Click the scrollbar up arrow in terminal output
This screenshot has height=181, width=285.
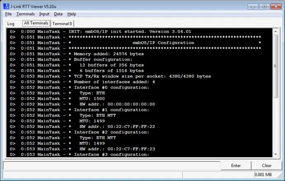[275, 31]
